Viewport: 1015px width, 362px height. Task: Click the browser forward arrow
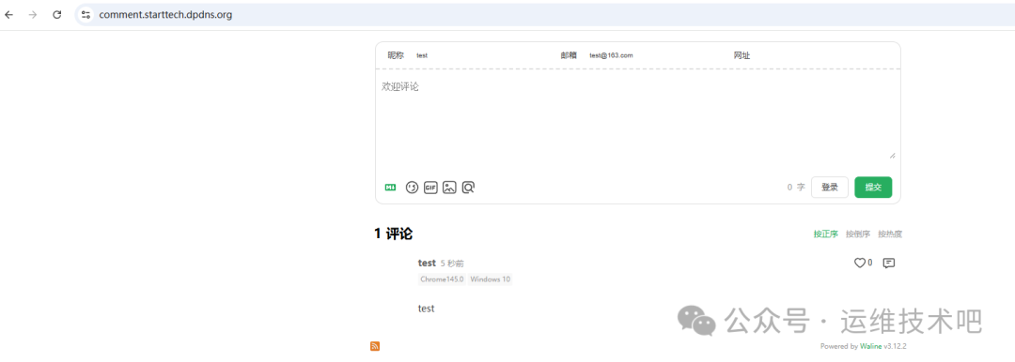33,14
